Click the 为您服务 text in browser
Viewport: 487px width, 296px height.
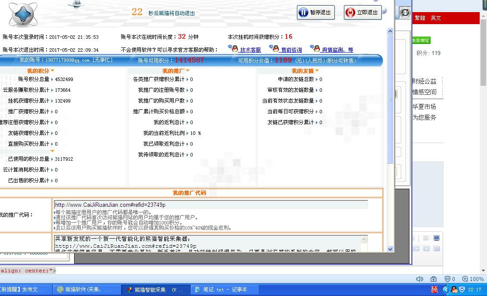(424, 118)
